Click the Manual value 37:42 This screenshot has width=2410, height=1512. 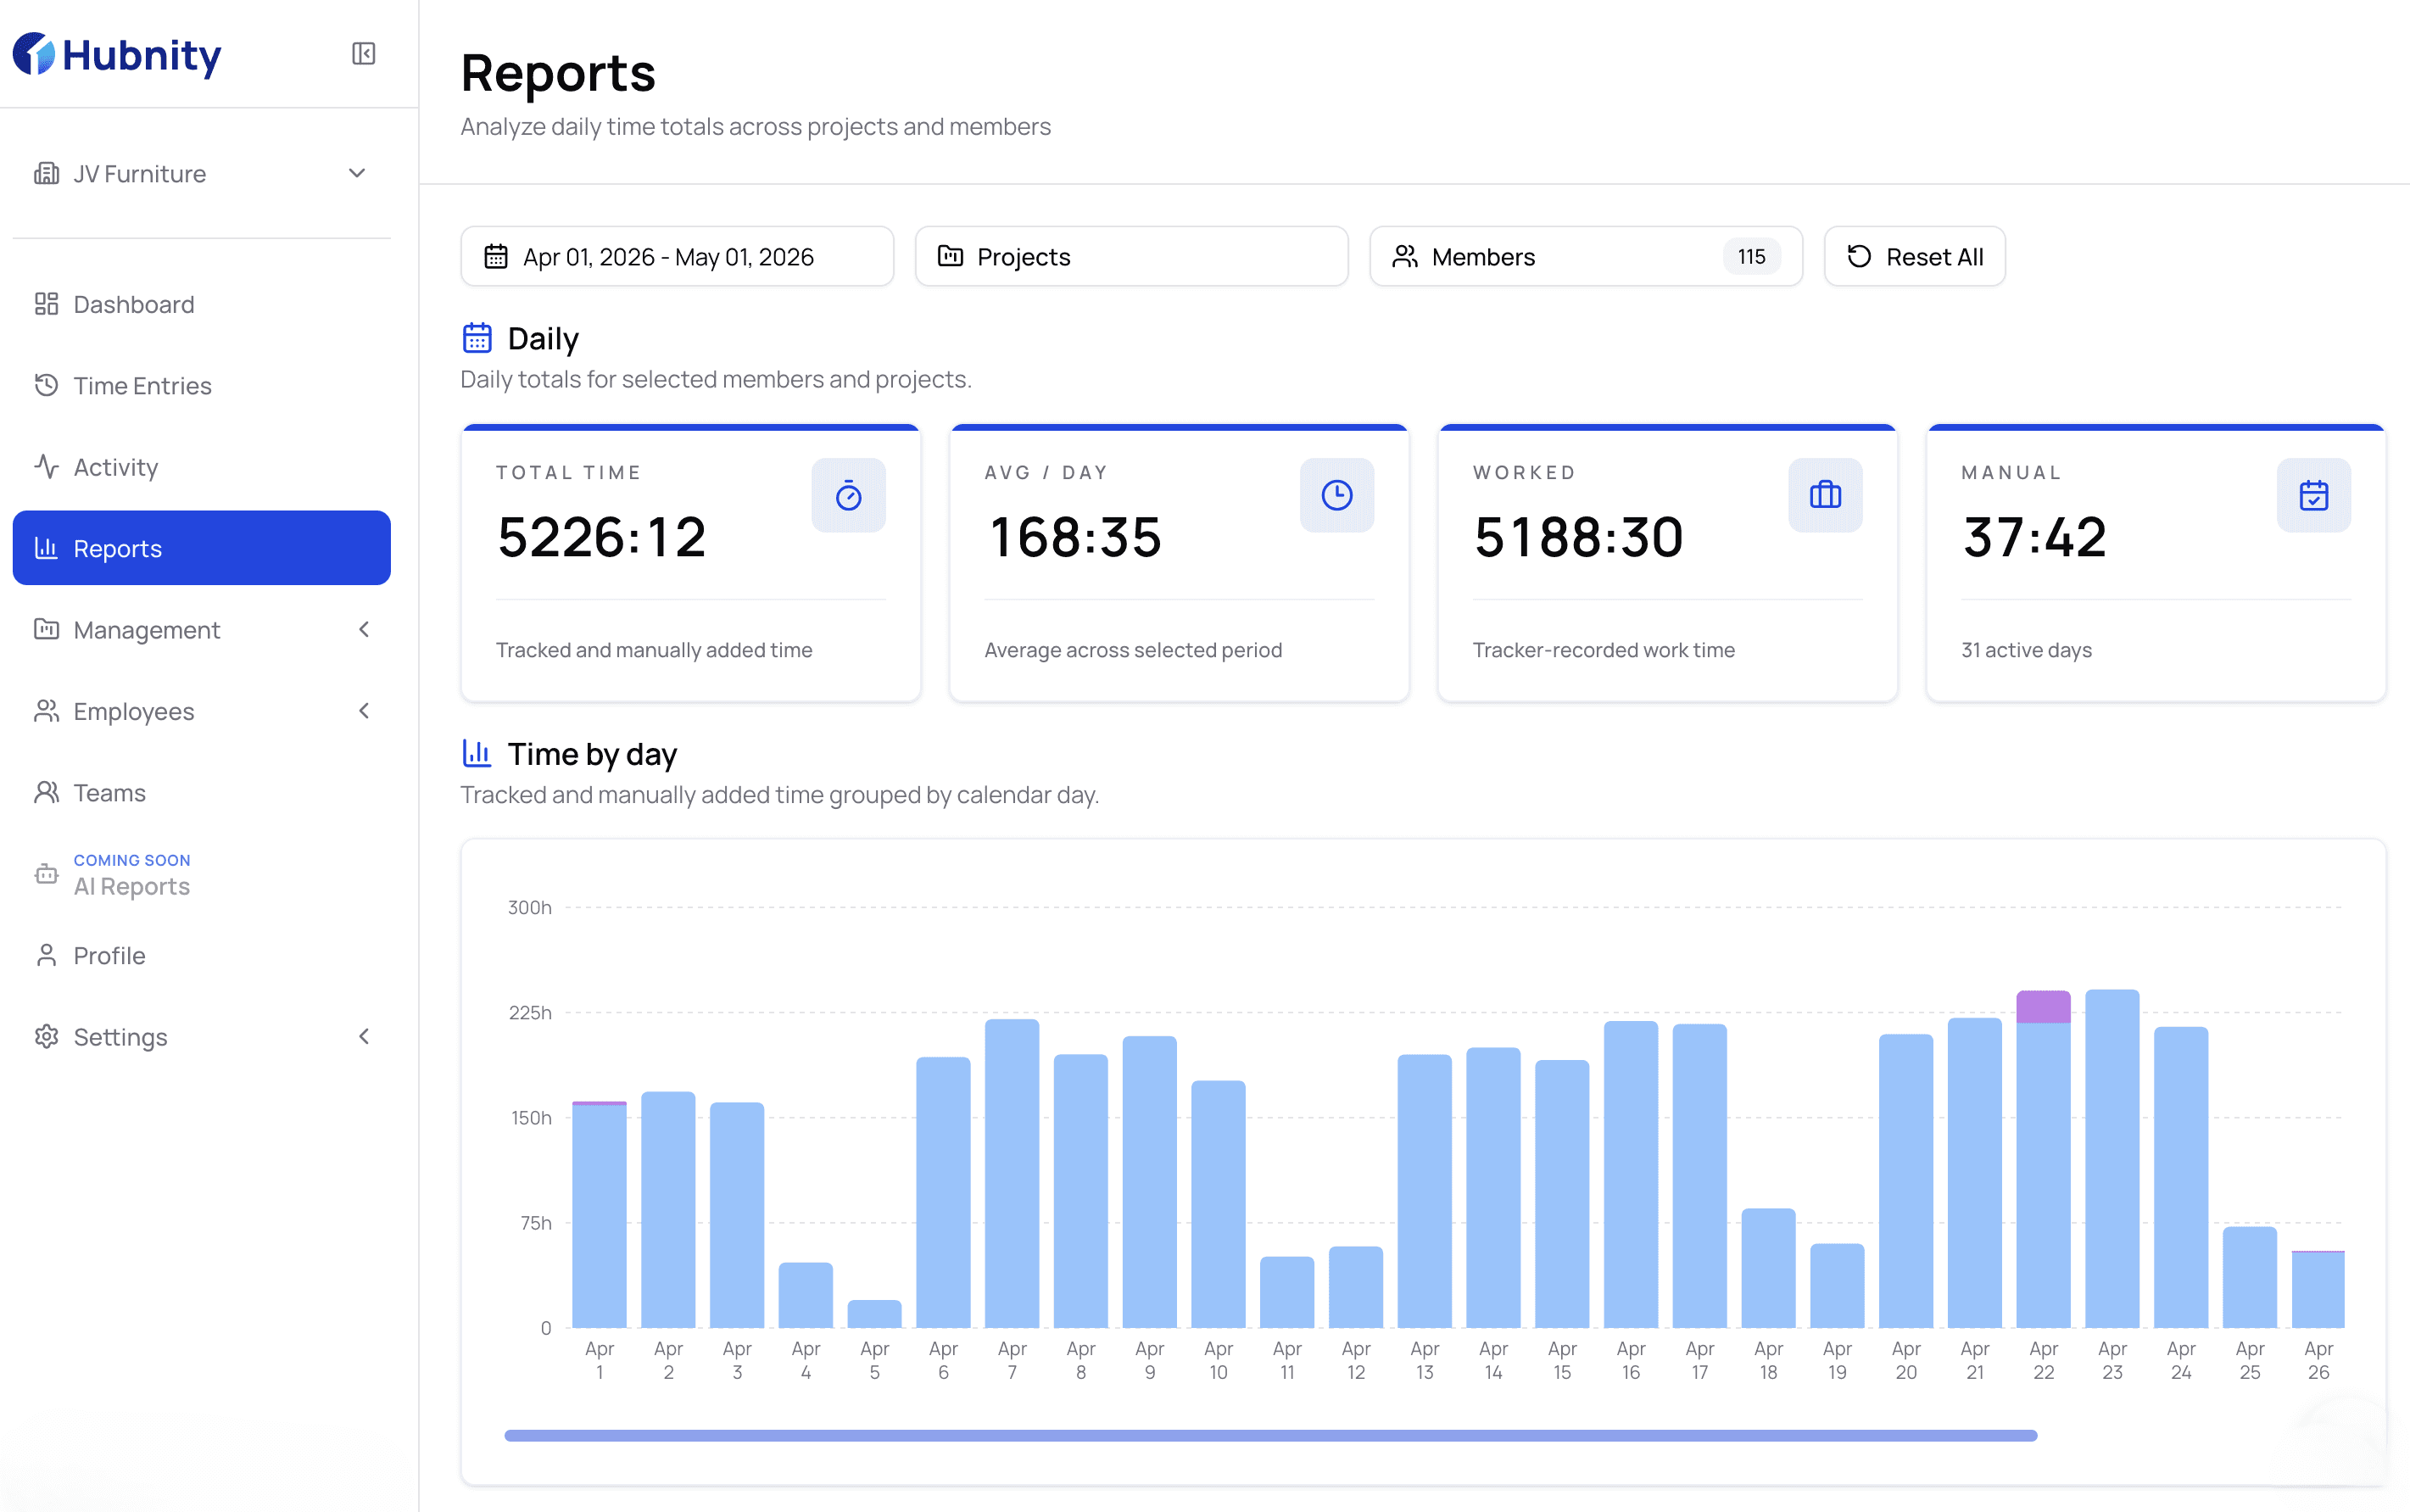pyautogui.click(x=2034, y=538)
